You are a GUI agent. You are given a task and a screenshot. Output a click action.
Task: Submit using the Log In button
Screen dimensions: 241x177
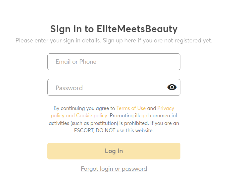pos(114,151)
